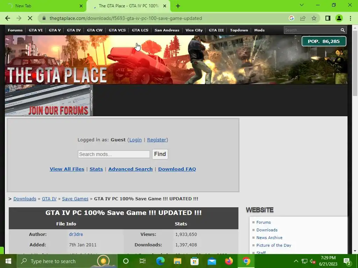Click the muted volume tray icon
Image resolution: width=358 pixels, height=268 pixels.
click(x=313, y=261)
